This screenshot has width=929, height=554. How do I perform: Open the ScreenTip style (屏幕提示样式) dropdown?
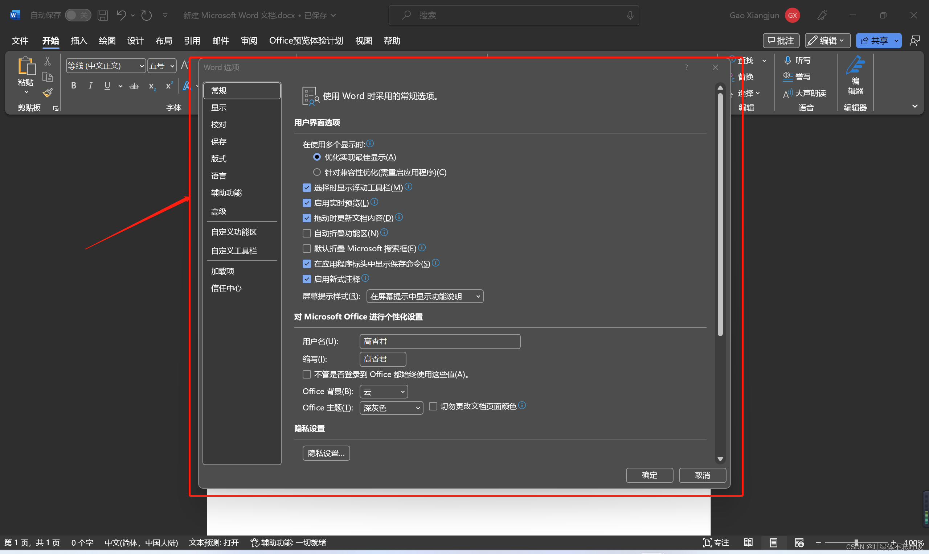pos(425,297)
